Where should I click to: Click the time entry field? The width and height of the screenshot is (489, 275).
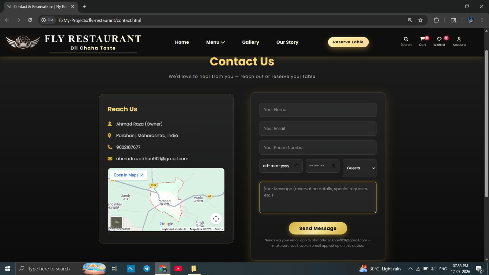click(322, 166)
